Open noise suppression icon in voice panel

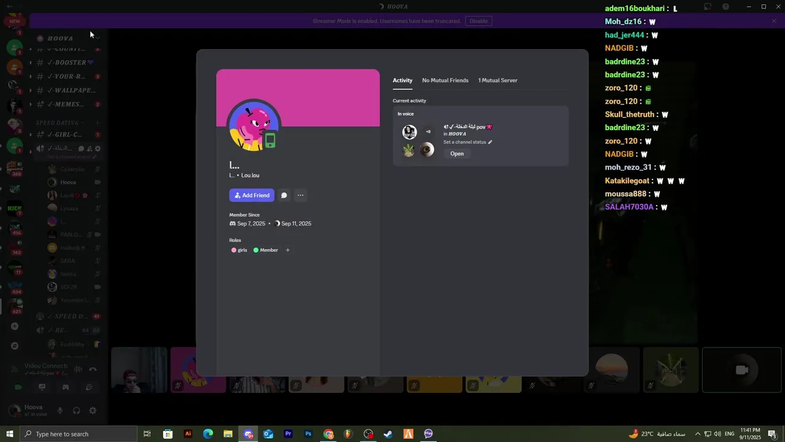[78, 369]
